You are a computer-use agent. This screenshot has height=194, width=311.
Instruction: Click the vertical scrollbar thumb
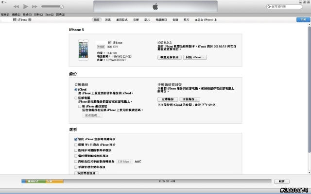(309, 89)
